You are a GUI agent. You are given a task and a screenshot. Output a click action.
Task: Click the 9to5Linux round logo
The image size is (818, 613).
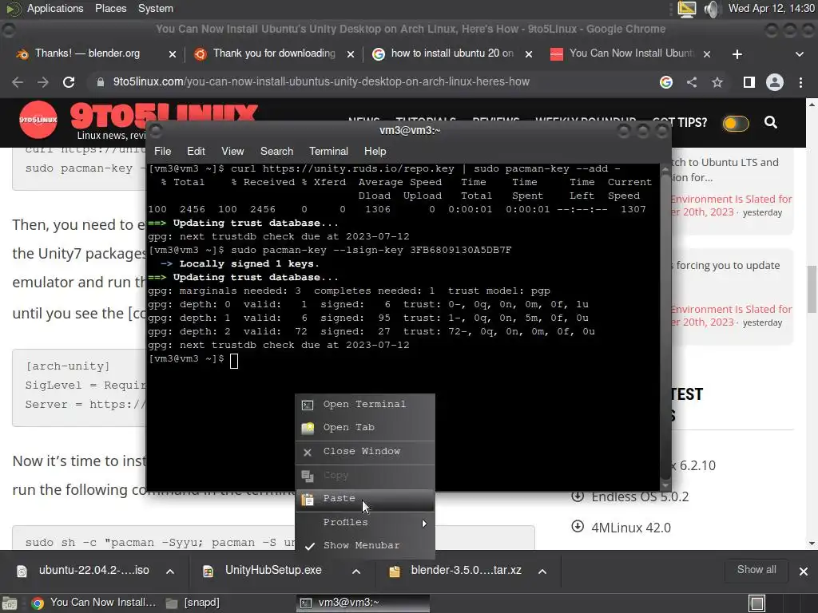click(38, 120)
